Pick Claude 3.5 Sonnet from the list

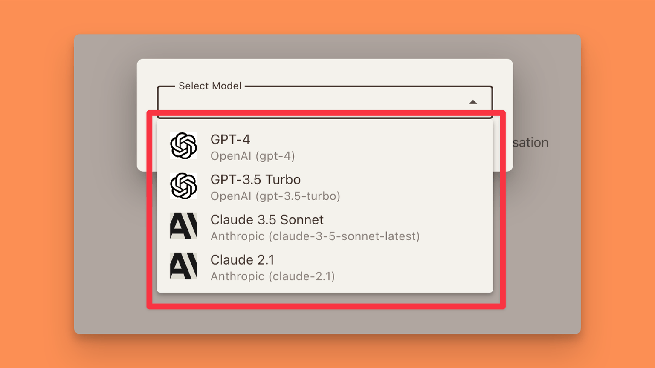(x=267, y=220)
